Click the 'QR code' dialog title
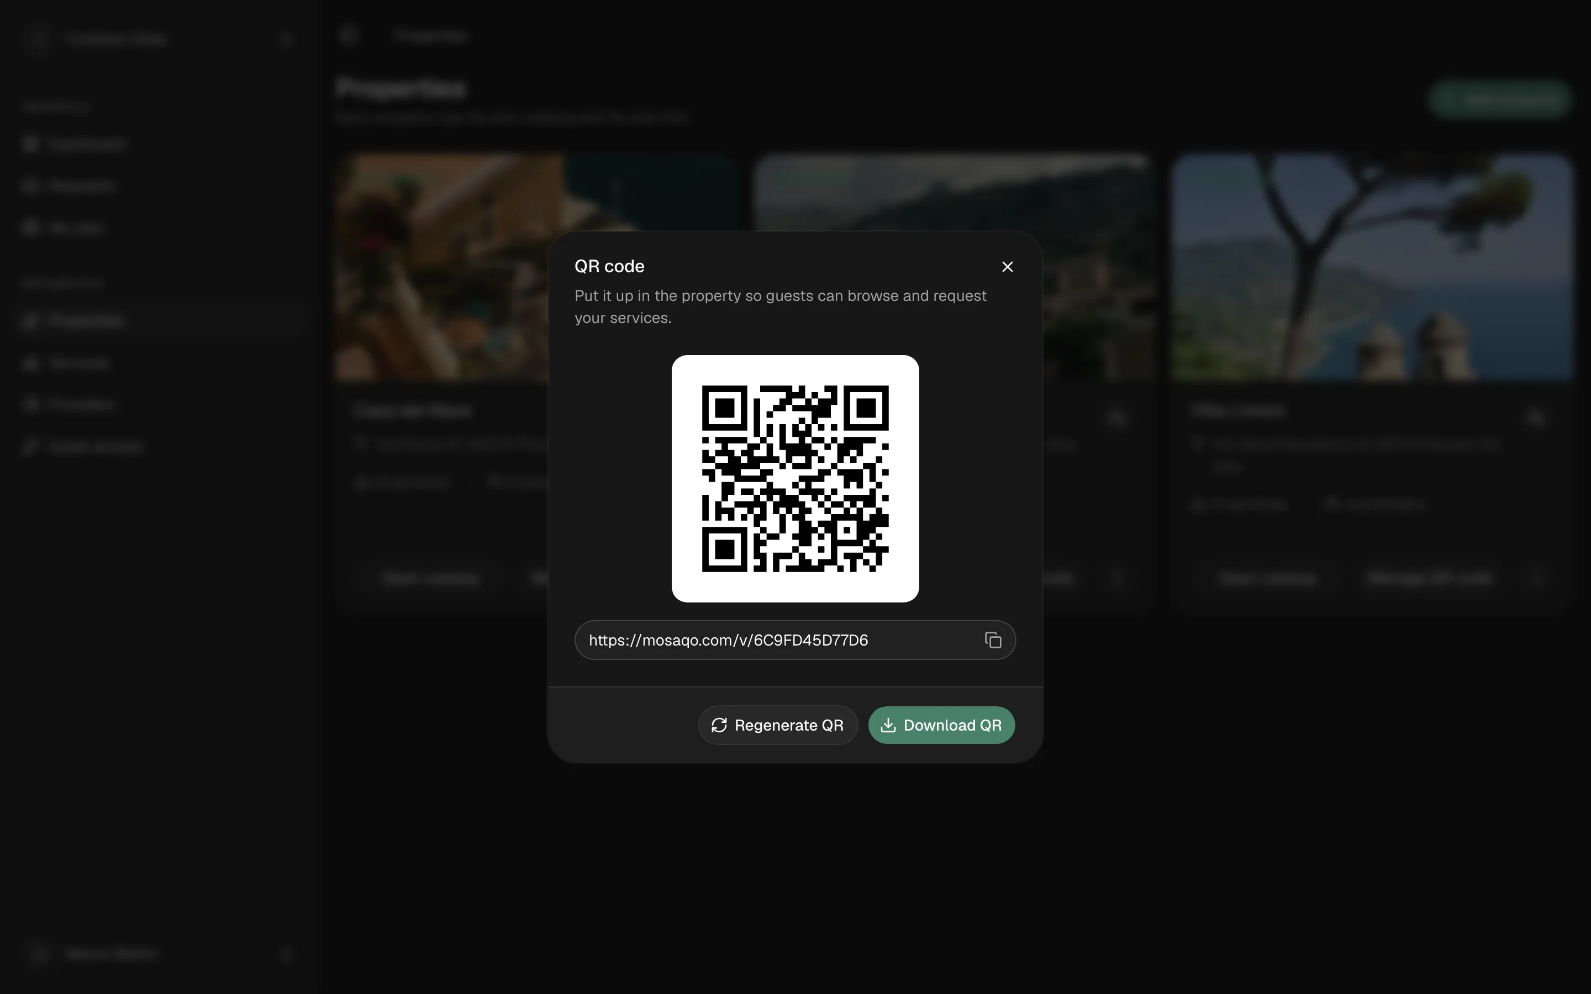 (609, 266)
